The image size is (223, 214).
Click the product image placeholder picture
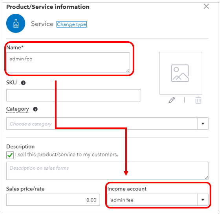tap(181, 73)
